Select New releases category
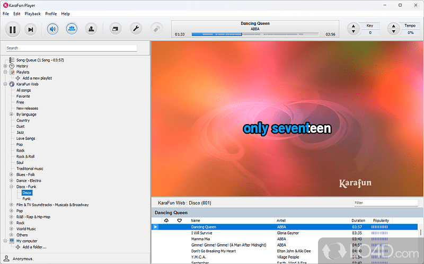Viewport: 424px width, 264px height. point(27,108)
